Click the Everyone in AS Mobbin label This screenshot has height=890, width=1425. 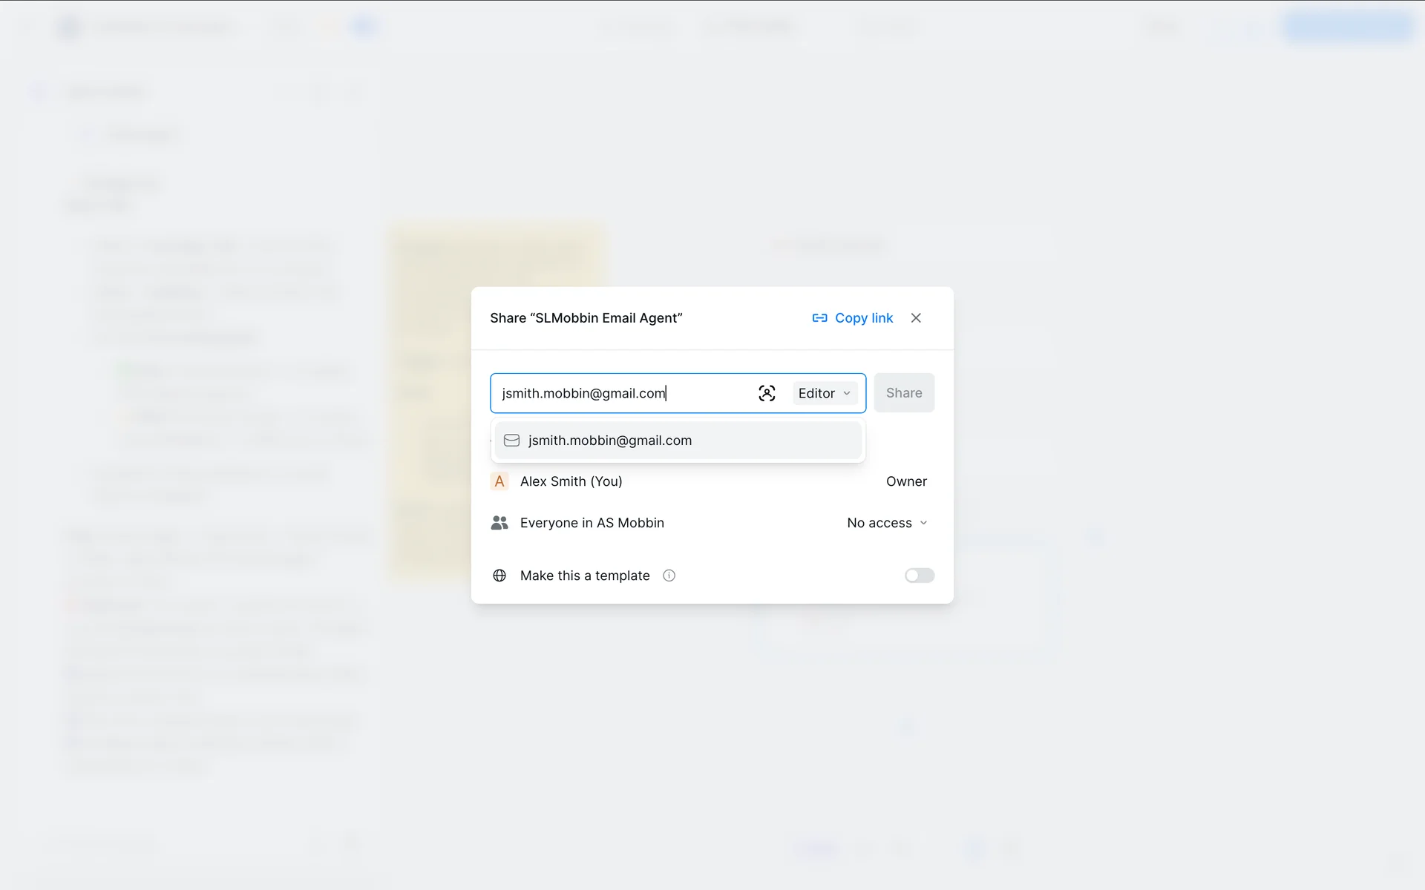(592, 523)
